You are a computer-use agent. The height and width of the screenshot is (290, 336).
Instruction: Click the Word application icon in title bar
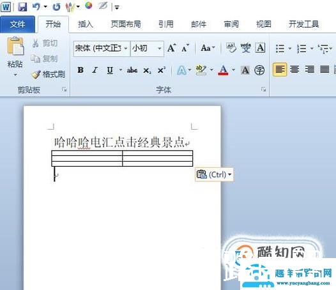point(6,7)
